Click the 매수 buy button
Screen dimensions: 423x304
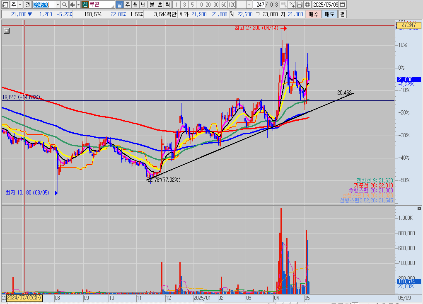(x=314, y=14)
